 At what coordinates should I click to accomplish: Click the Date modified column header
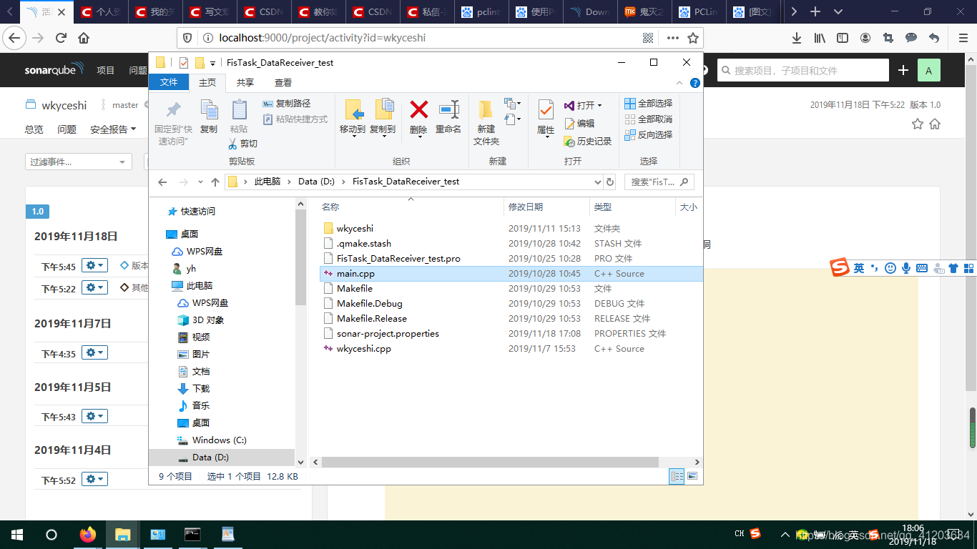(x=547, y=207)
